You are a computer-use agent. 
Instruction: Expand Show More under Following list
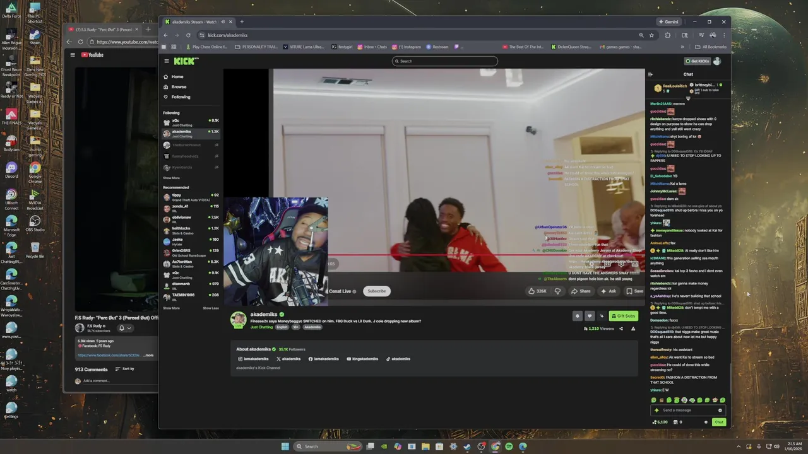171,178
